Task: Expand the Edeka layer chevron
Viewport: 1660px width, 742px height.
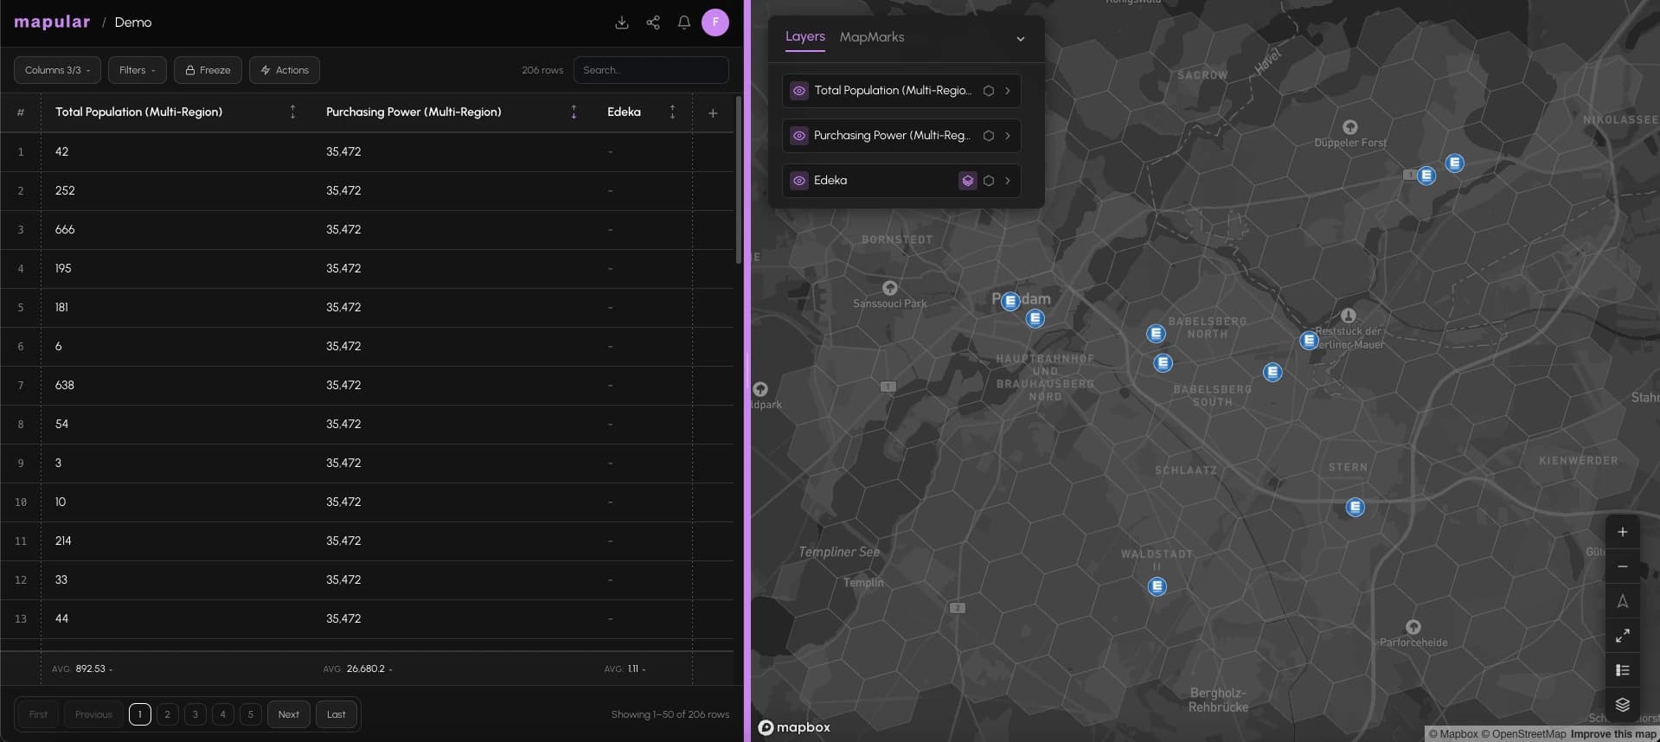Action: [x=1008, y=181]
